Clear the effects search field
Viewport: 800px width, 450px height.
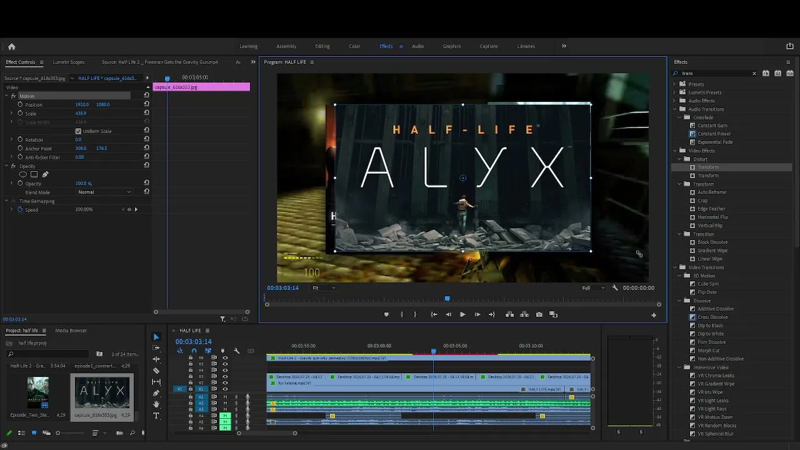(x=754, y=73)
